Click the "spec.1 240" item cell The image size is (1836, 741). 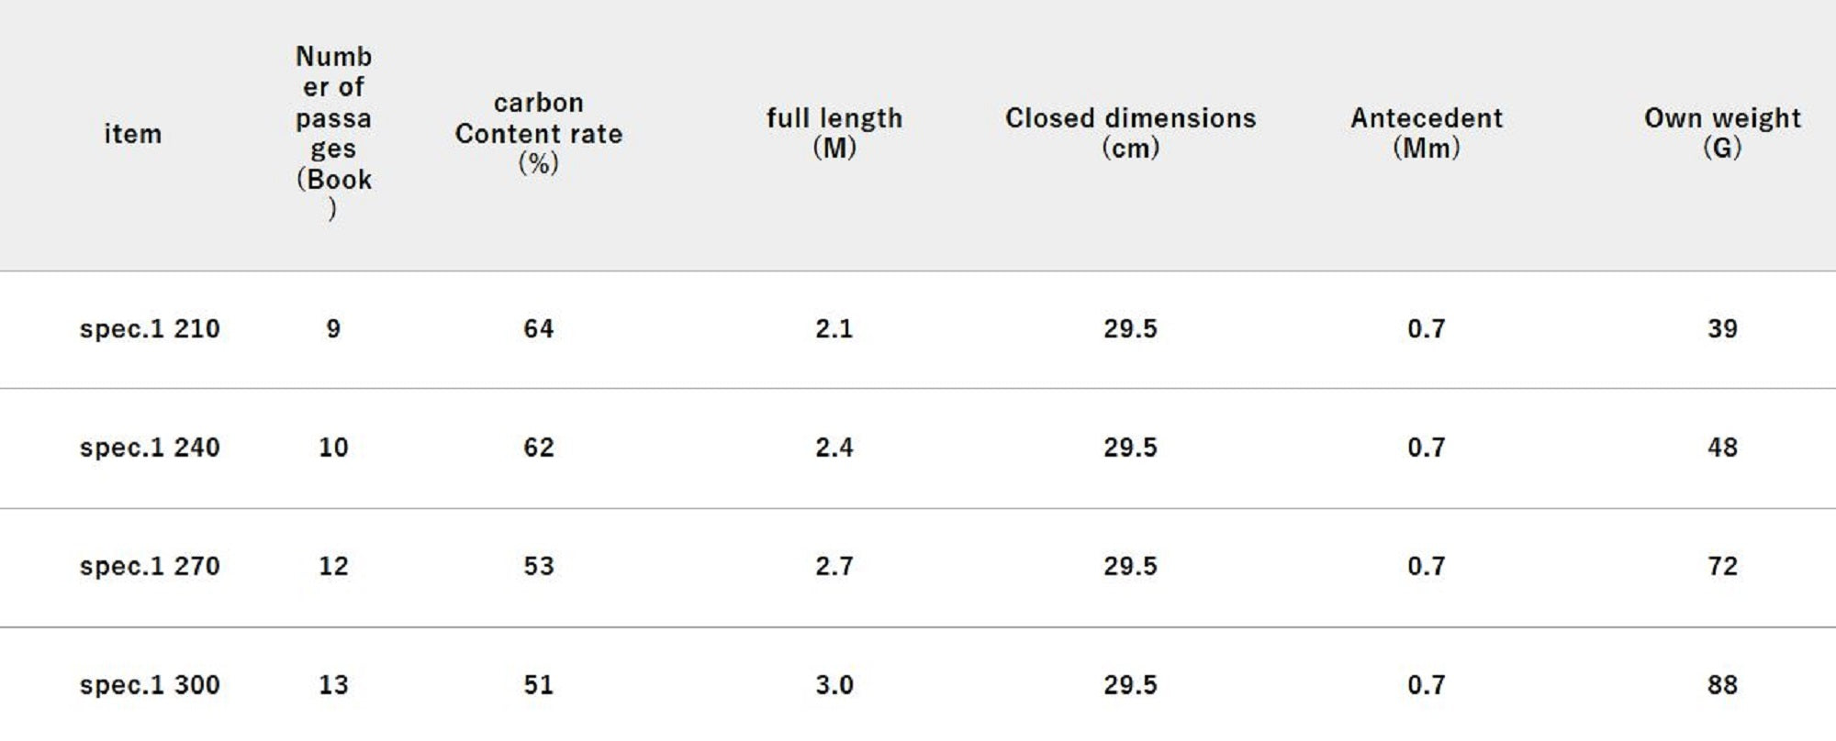[150, 448]
